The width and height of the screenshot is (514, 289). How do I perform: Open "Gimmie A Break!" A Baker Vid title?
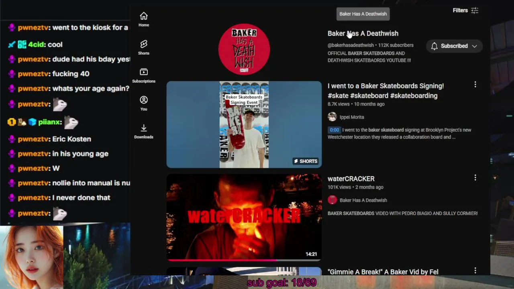383,272
